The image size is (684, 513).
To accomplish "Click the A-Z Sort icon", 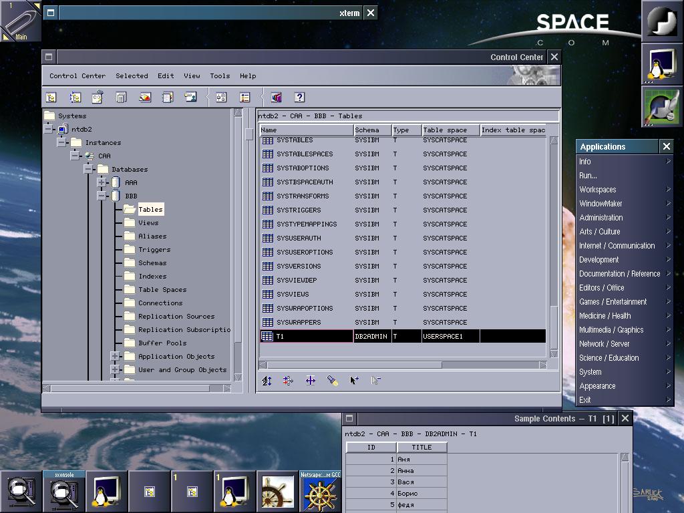I will pos(267,381).
